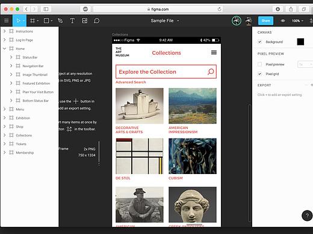Open the 100% zoom dropdown

point(297,21)
